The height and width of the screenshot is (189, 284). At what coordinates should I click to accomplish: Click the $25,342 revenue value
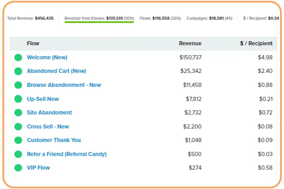(191, 71)
